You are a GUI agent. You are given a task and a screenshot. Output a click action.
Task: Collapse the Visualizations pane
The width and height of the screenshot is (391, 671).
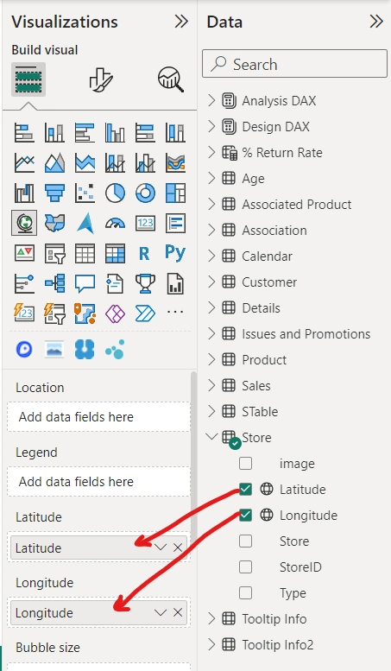point(181,22)
